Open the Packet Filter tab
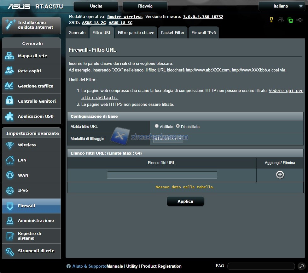 pos(172,32)
